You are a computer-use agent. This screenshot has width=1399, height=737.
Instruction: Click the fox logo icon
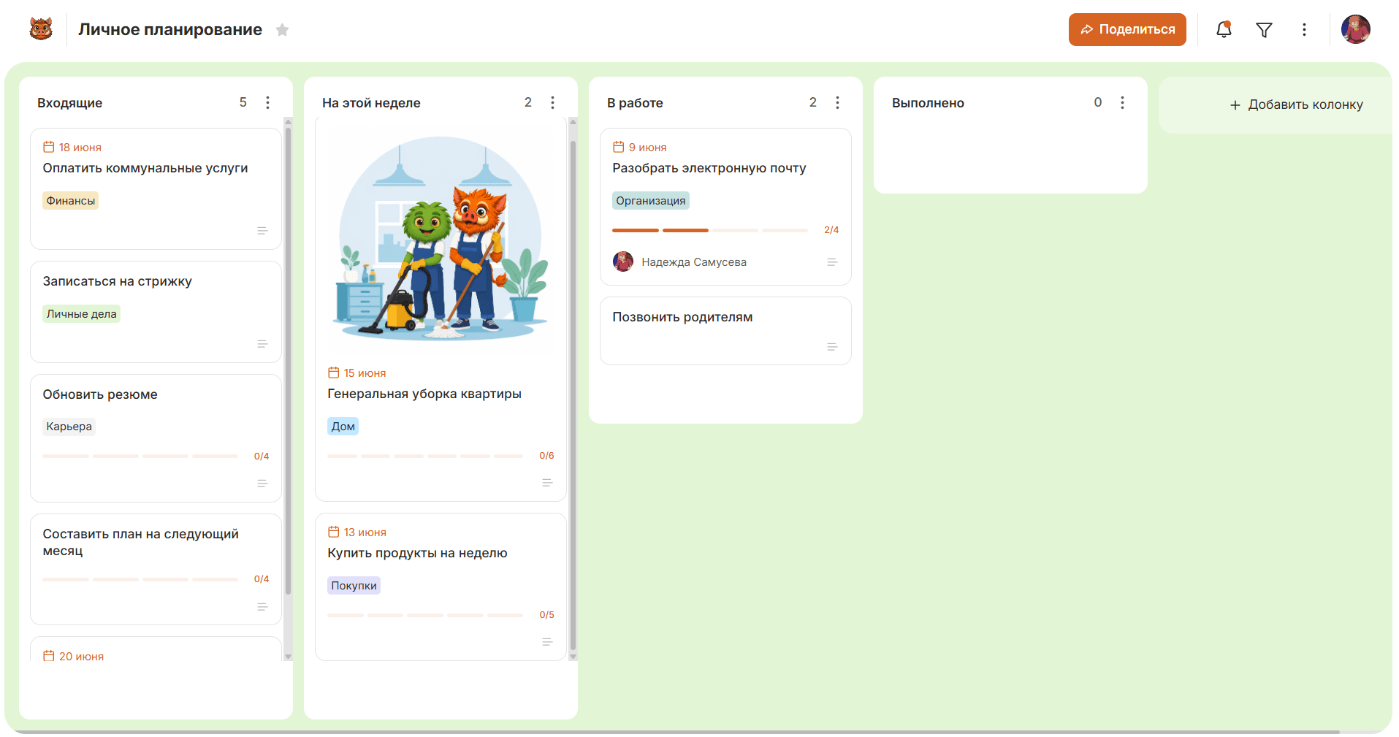point(41,29)
